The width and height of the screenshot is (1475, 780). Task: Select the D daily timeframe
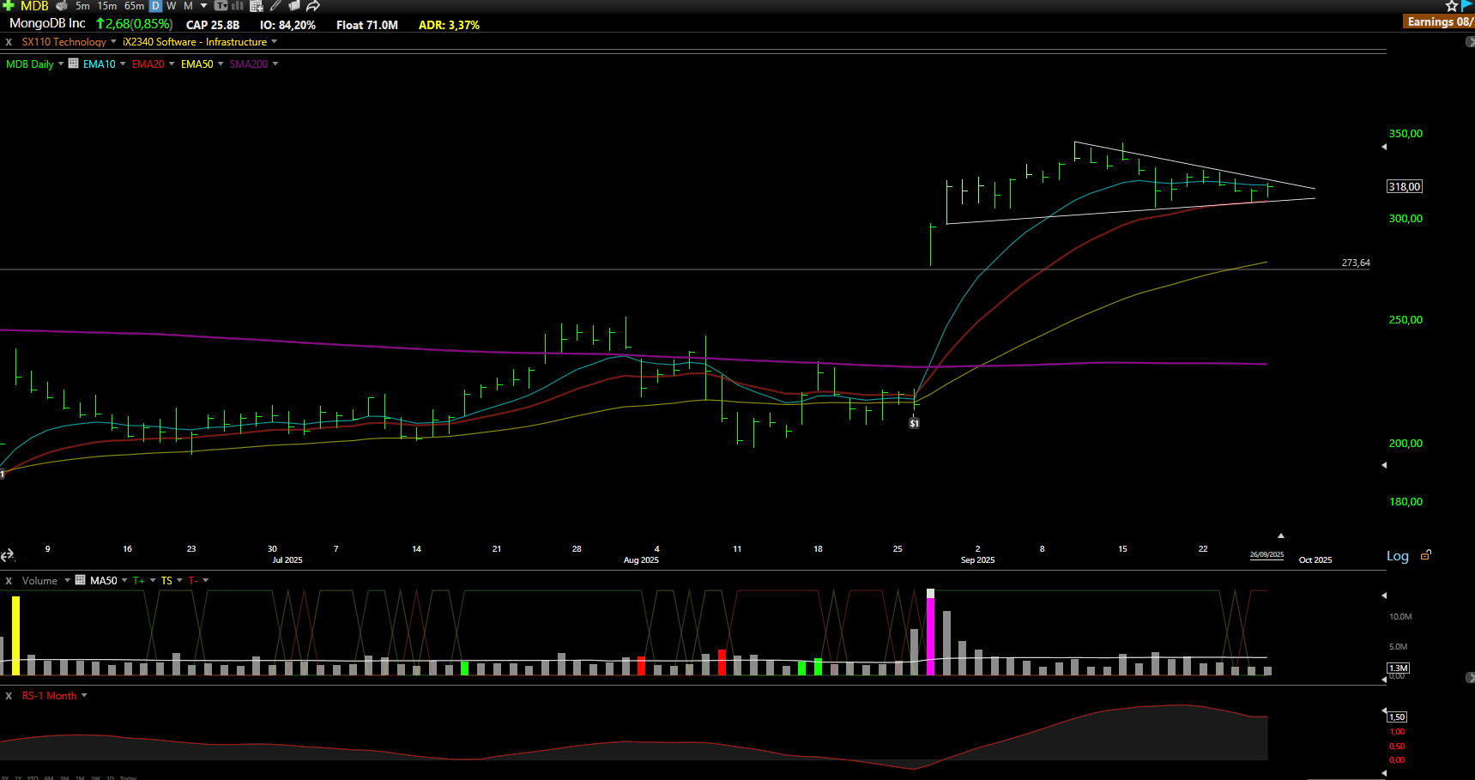click(155, 6)
